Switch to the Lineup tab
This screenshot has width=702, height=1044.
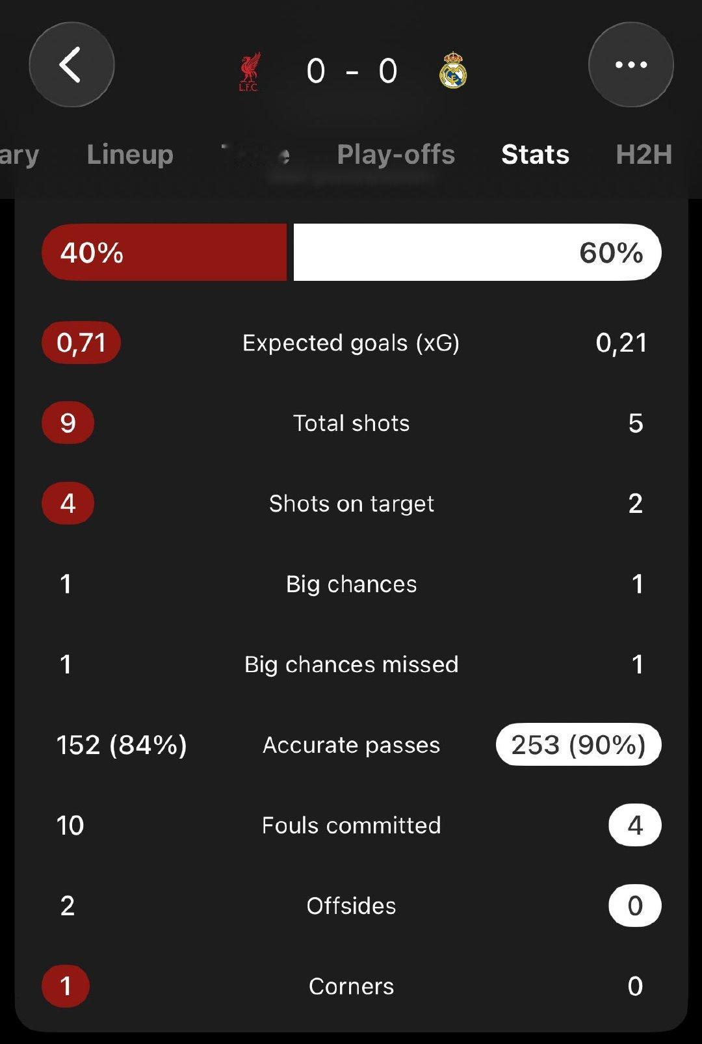[x=130, y=155]
